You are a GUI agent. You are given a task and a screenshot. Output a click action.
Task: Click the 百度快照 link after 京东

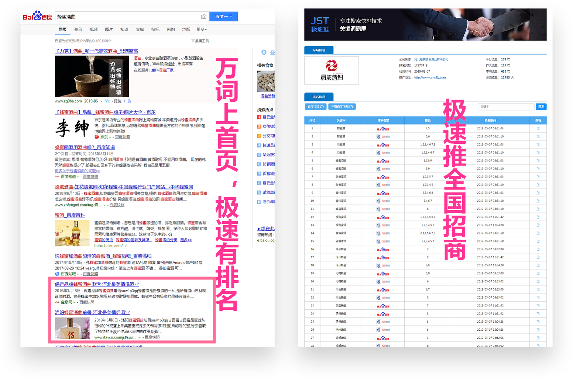123,137
